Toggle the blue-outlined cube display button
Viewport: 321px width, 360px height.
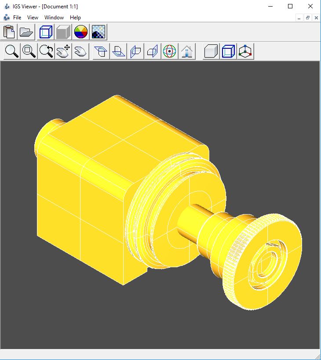pos(228,51)
